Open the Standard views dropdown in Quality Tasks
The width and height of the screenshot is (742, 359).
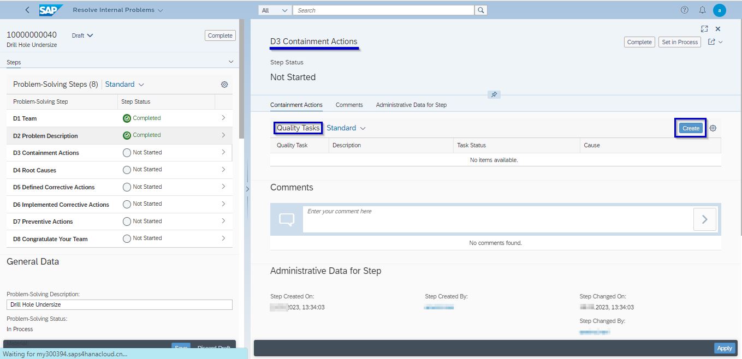(x=346, y=128)
